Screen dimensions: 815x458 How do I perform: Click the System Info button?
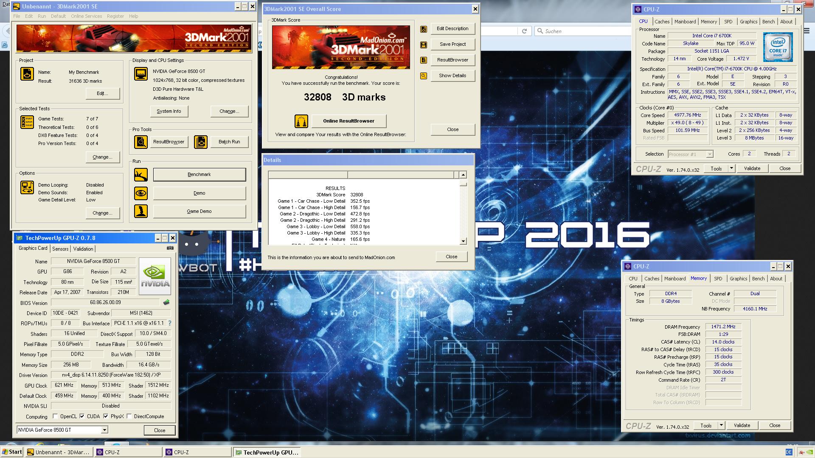click(x=169, y=111)
